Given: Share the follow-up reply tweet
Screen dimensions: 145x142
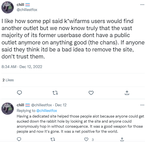Looking at the screenshot, I should pyautogui.click(x=122, y=139).
